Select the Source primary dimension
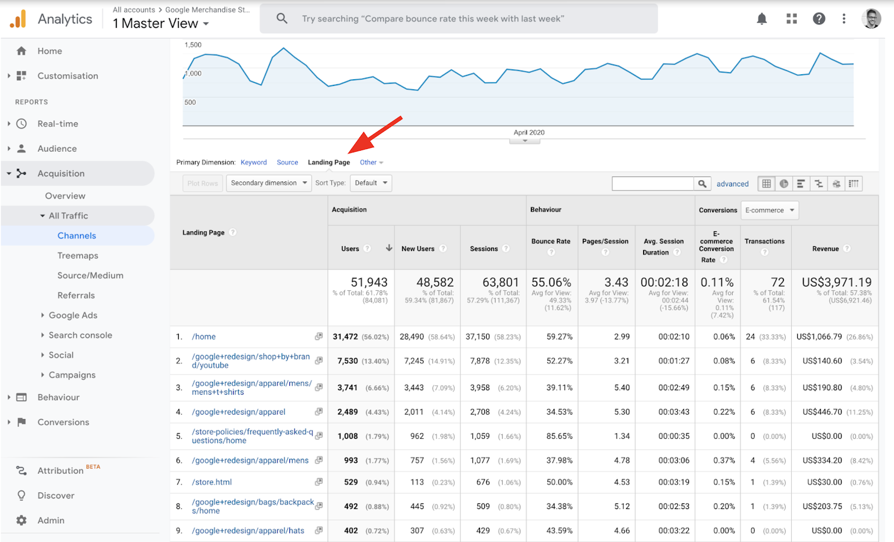Screen dimensions: 894x542 point(287,162)
